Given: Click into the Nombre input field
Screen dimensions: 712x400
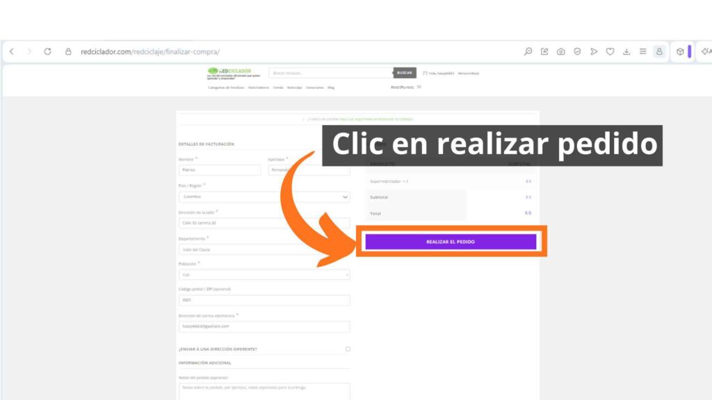Looking at the screenshot, I should [x=220, y=170].
